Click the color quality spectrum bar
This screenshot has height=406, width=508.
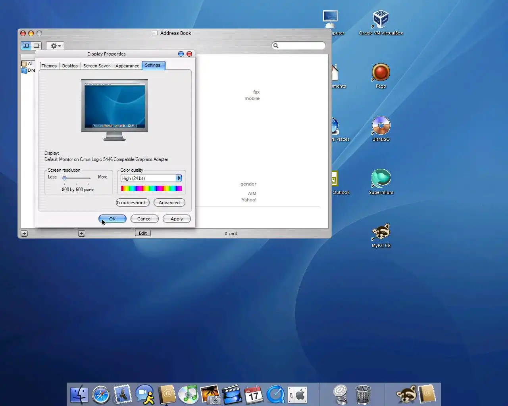[x=151, y=189]
